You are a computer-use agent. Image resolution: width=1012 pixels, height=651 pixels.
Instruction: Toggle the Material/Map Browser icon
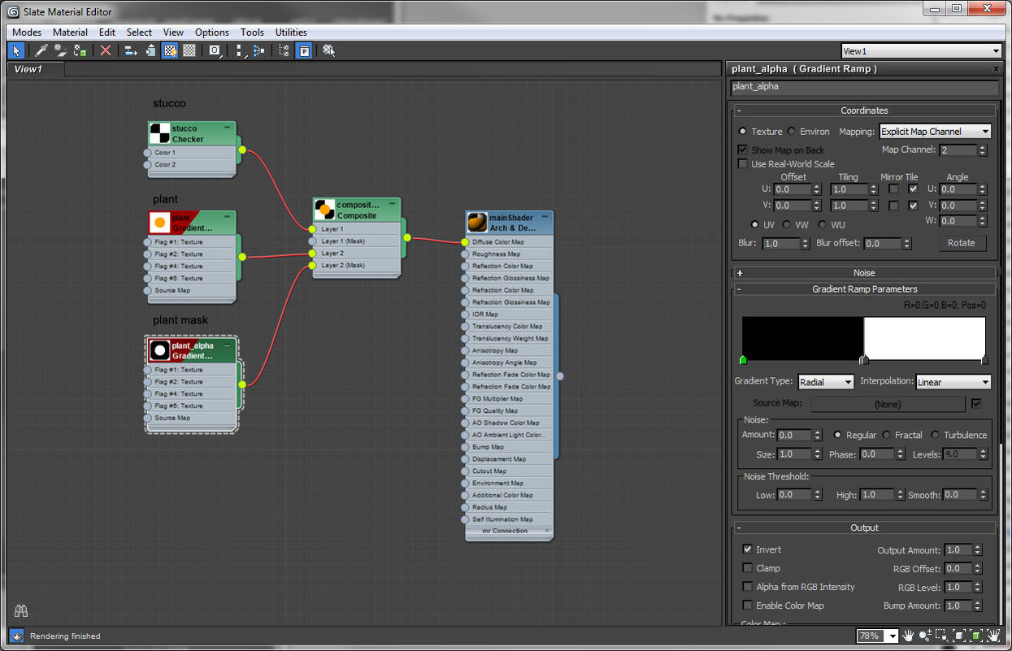(x=284, y=50)
